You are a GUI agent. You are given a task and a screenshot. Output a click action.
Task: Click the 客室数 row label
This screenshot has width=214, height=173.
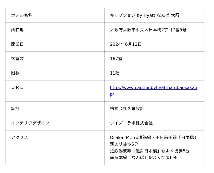coord(17,59)
